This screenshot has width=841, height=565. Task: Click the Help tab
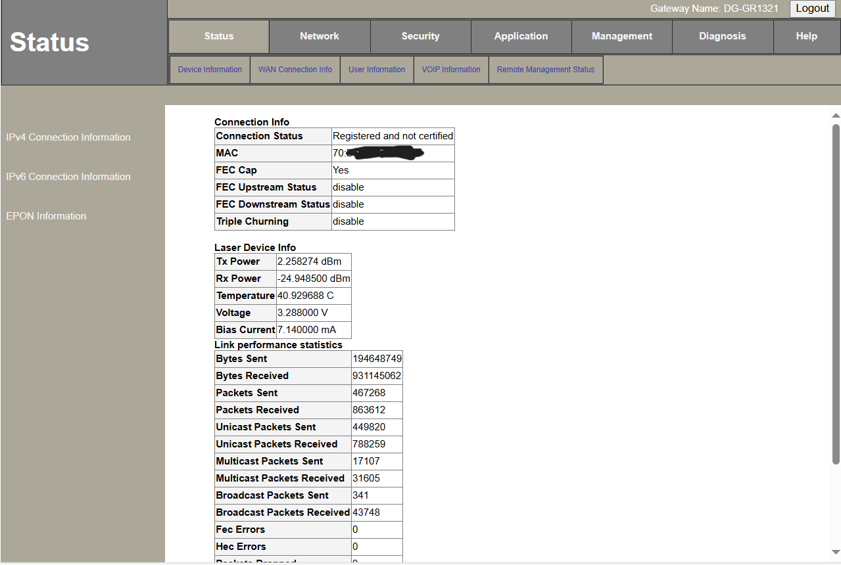click(x=806, y=36)
